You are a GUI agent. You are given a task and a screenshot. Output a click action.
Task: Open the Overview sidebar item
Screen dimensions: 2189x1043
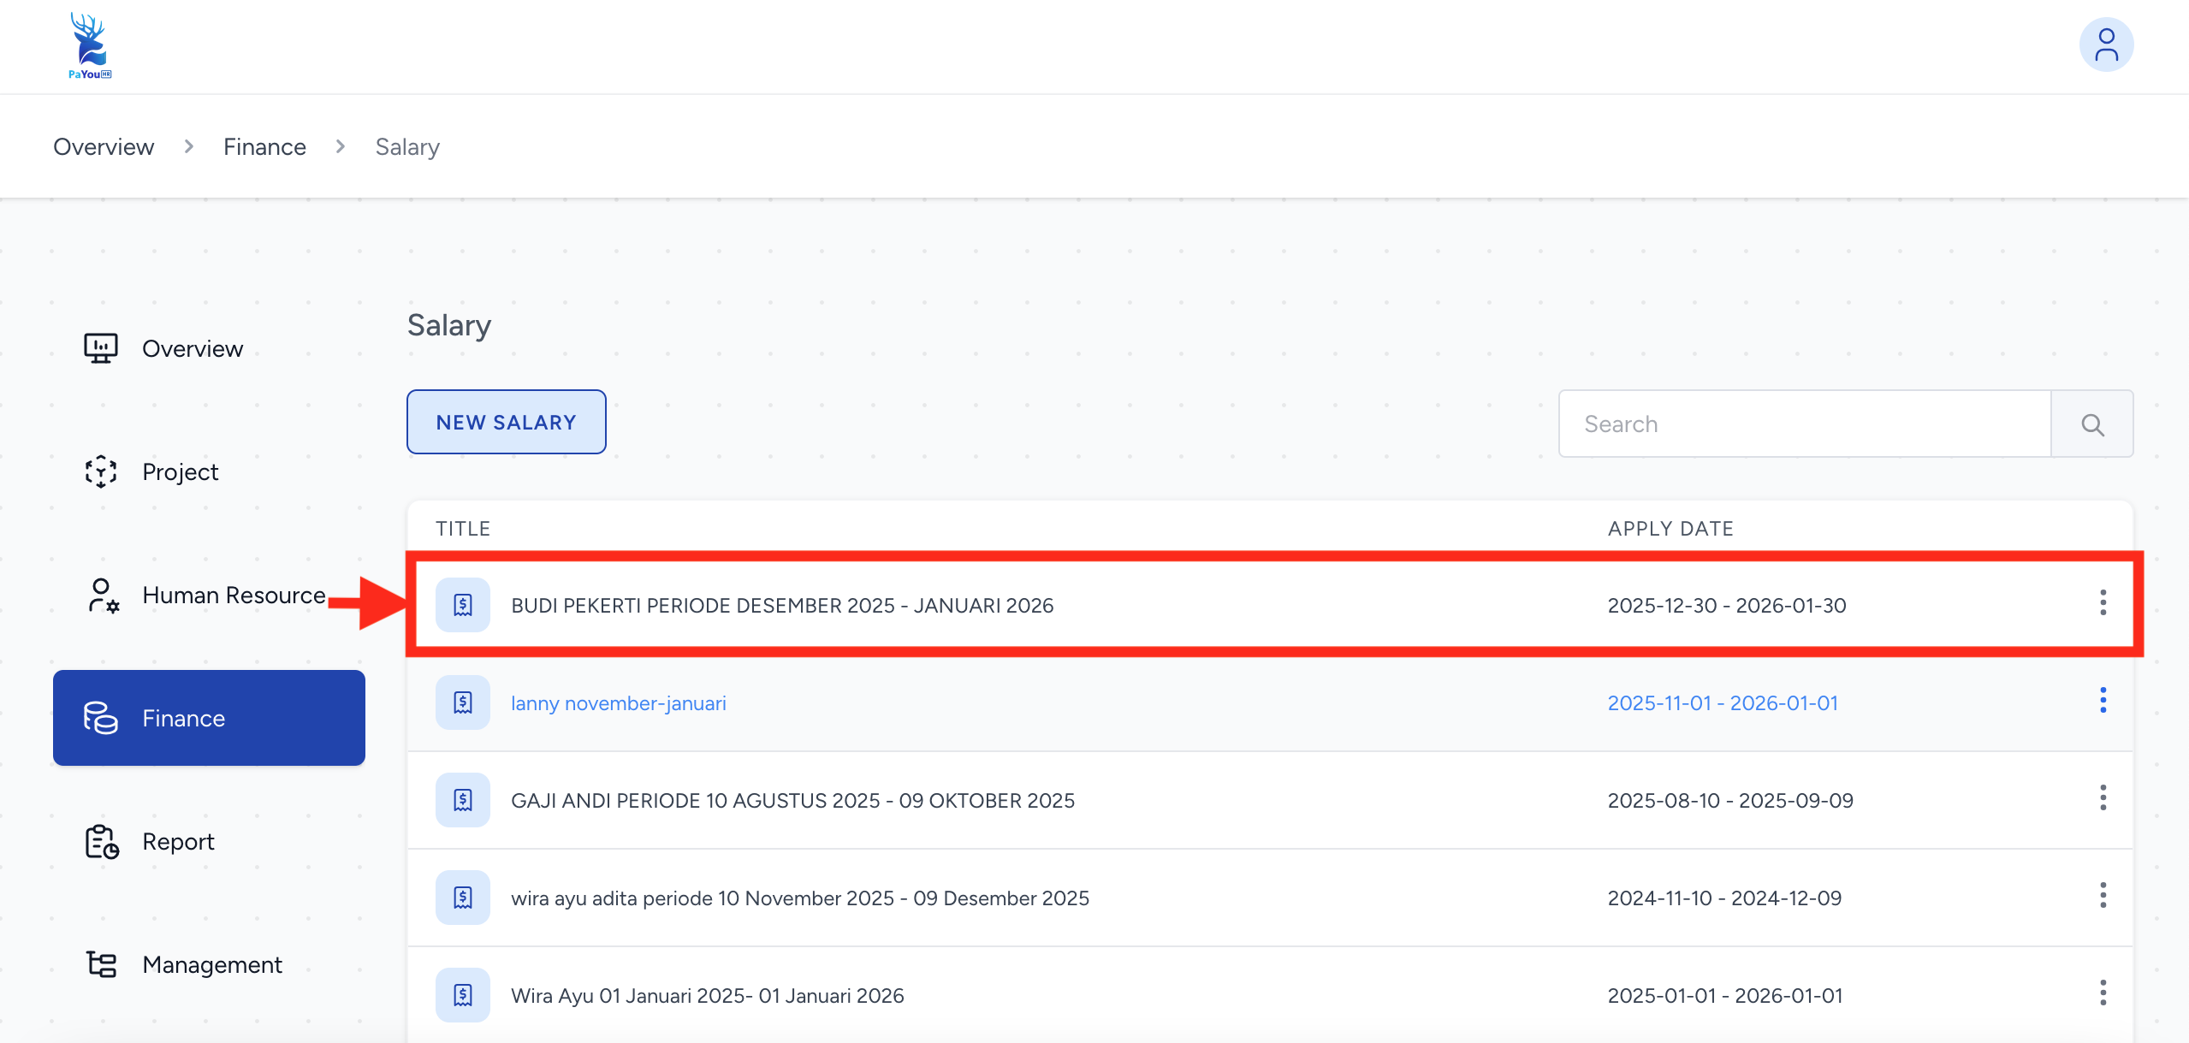(193, 349)
